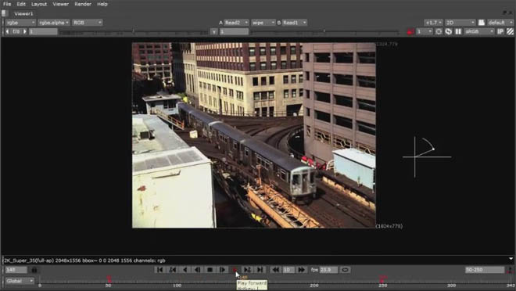Click the skip forward by increment button
Image resolution: width=516 pixels, height=291 pixels.
click(301, 270)
